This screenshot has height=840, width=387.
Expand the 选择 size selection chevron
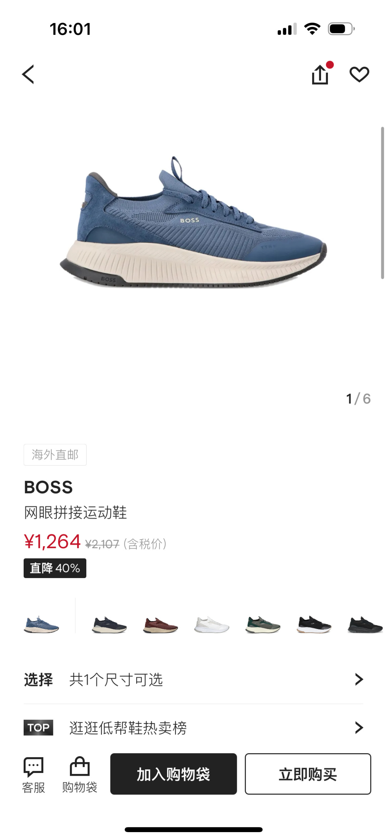pos(359,679)
